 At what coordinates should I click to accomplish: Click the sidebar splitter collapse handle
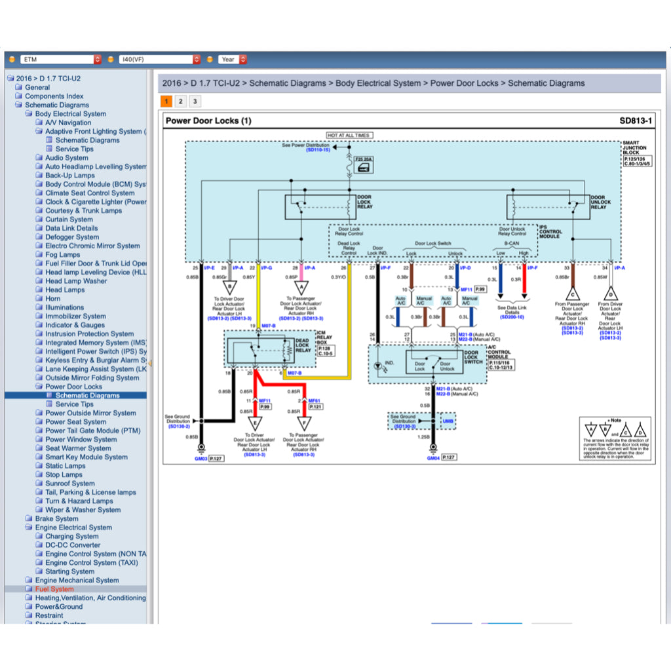pyautogui.click(x=150, y=363)
